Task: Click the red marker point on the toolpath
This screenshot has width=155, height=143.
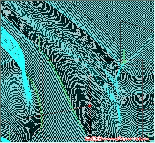Action: pyautogui.click(x=90, y=106)
